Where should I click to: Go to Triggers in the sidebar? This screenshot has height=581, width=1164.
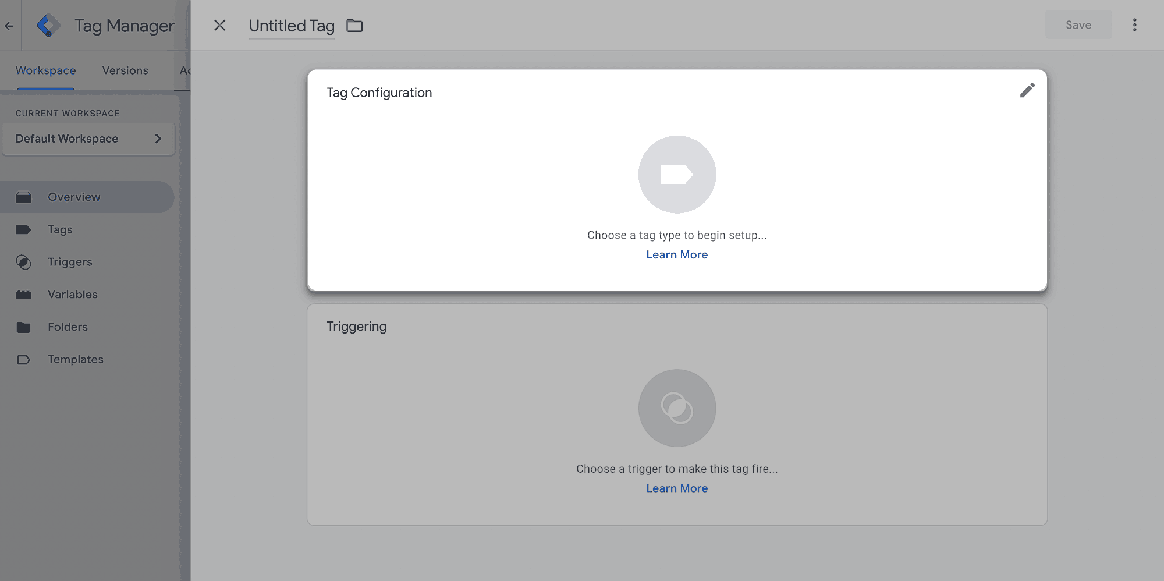(70, 262)
